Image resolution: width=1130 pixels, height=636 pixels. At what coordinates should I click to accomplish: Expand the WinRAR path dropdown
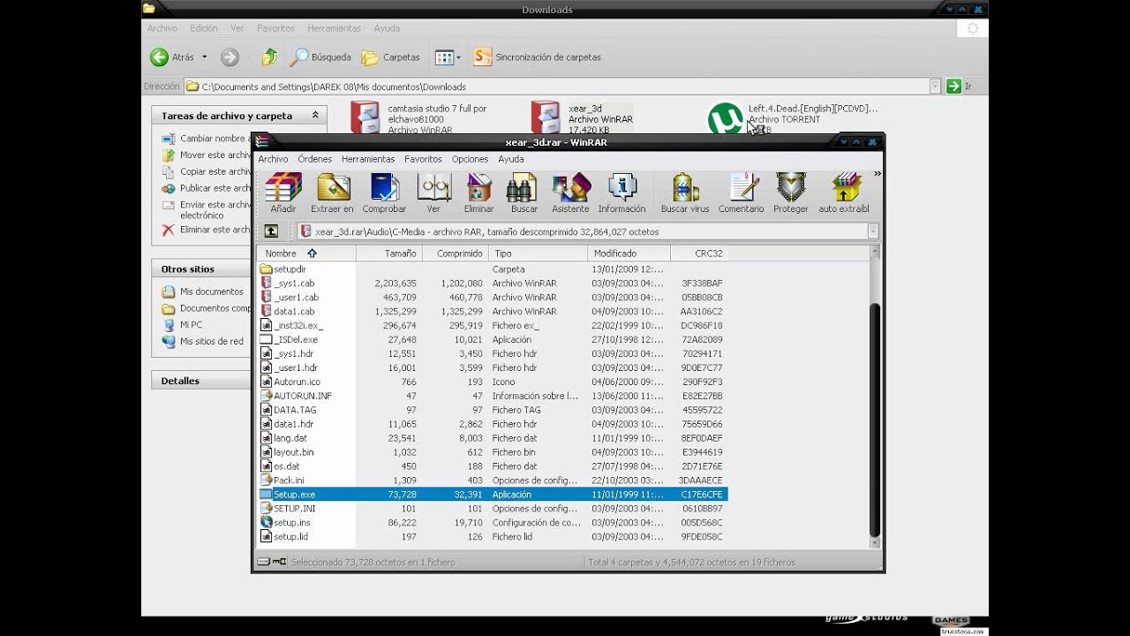coord(873,231)
